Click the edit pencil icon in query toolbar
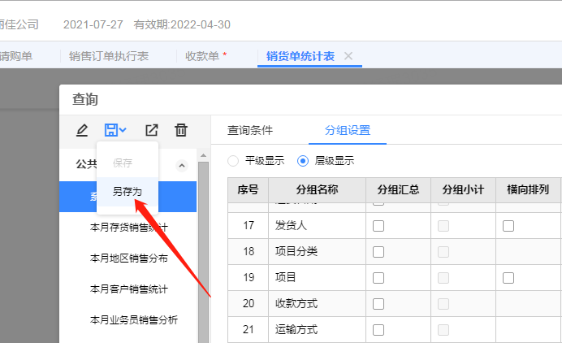 82,130
